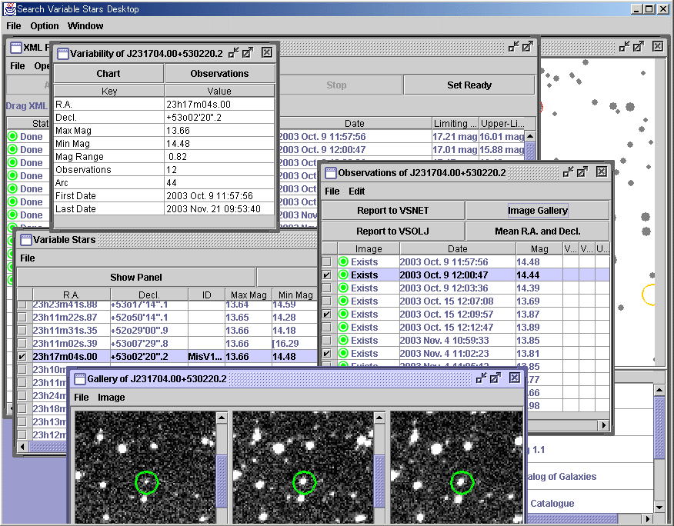Click Exists icon for 2003 Oct. 9 11:57:56 observation
This screenshot has width=674, height=526.
pyautogui.click(x=343, y=261)
